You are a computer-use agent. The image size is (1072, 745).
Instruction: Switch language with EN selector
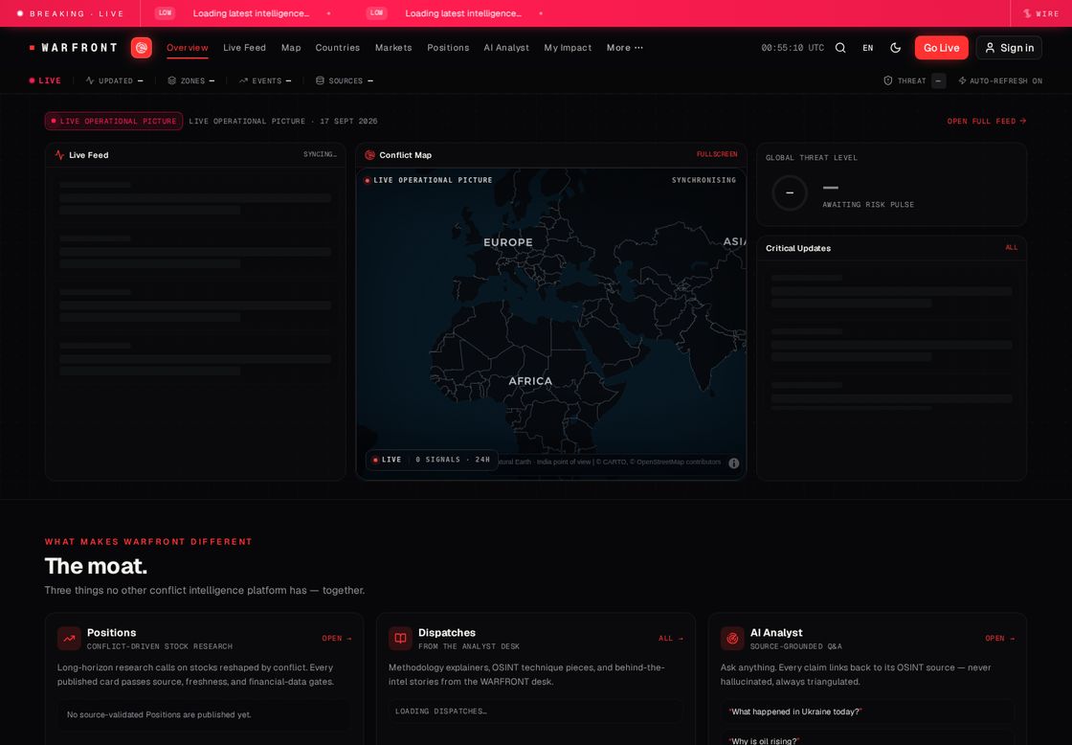point(867,48)
